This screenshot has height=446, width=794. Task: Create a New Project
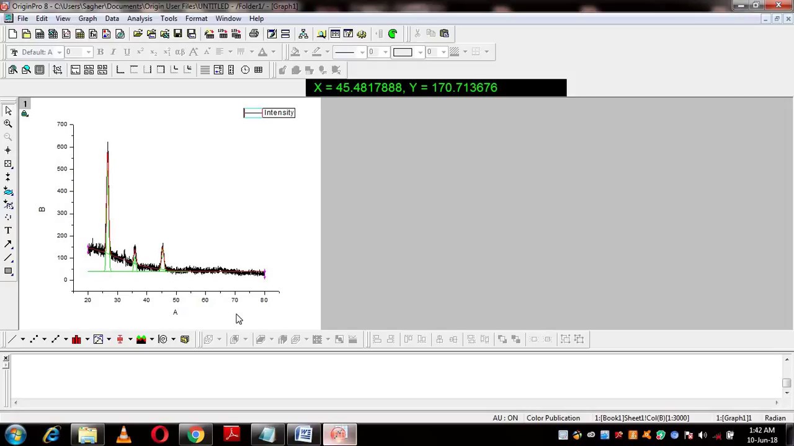(x=12, y=33)
